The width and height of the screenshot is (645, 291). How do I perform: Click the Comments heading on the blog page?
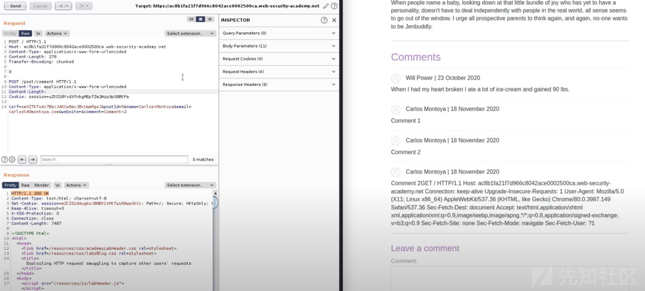pyautogui.click(x=416, y=57)
